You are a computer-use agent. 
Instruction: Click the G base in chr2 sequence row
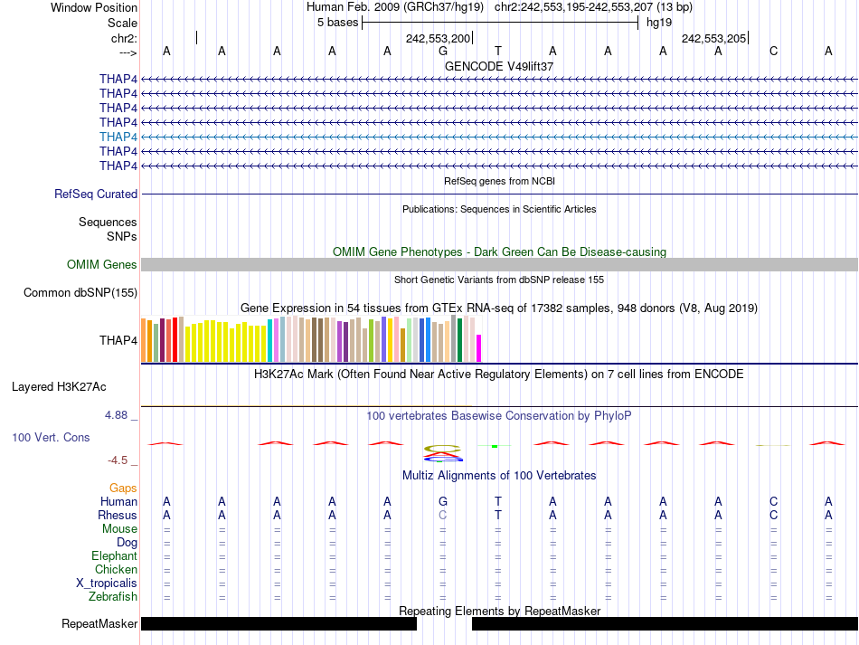tap(442, 51)
